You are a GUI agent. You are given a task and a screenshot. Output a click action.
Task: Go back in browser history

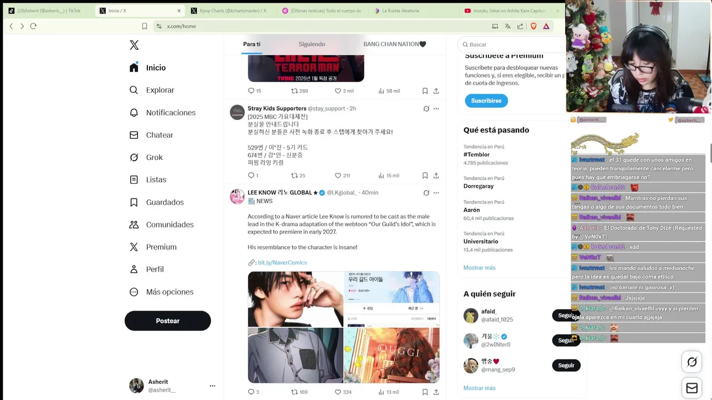[11, 26]
